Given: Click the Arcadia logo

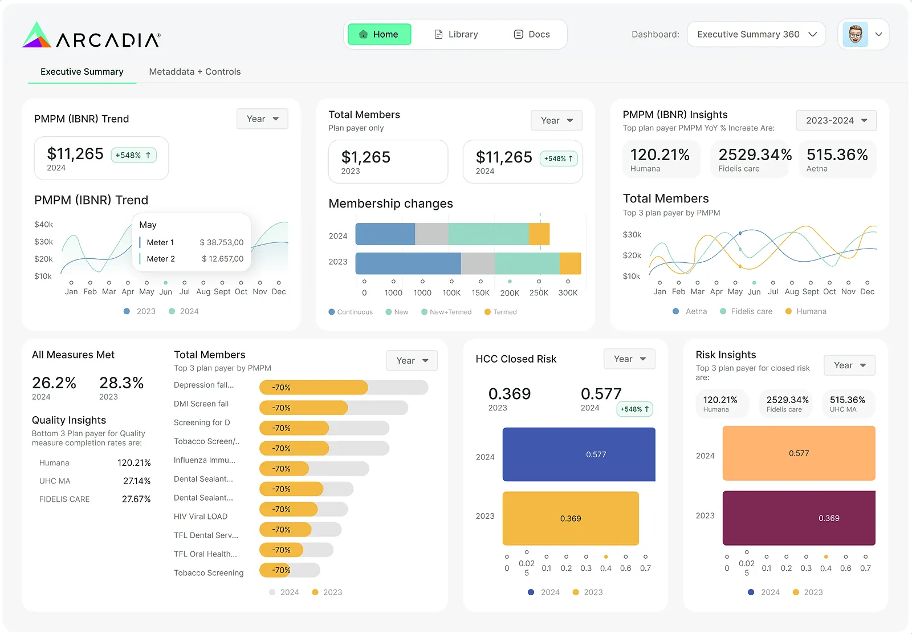Looking at the screenshot, I should coord(91,35).
